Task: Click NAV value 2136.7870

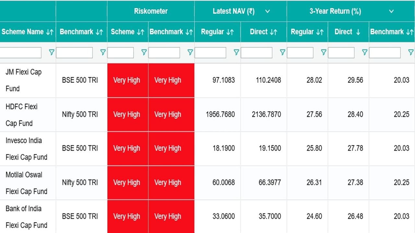Action: point(267,114)
